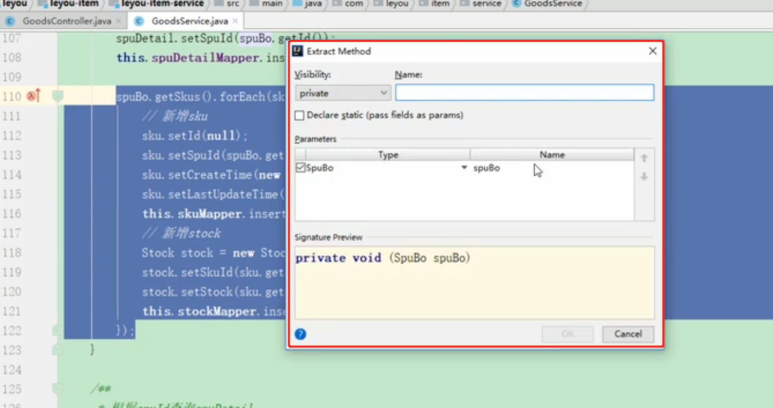Viewport: 773px width, 408px height.
Task: Toggle fold marker at line 125 comment
Action: [58, 389]
